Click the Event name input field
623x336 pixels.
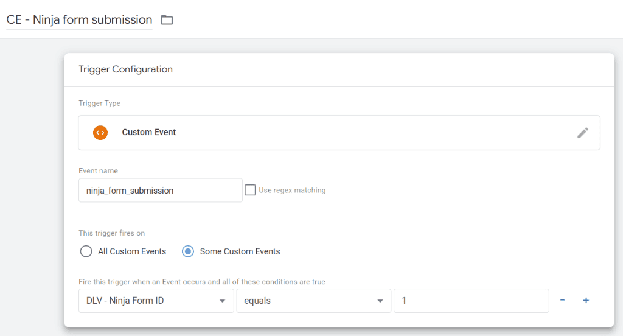point(161,191)
